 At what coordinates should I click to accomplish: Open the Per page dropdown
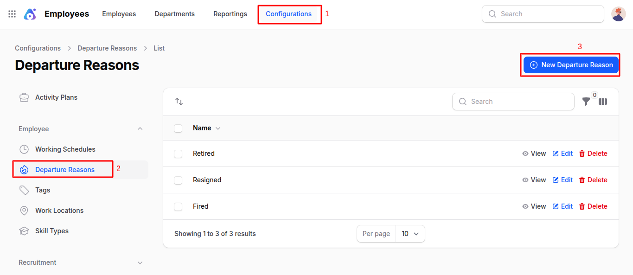[410, 234]
